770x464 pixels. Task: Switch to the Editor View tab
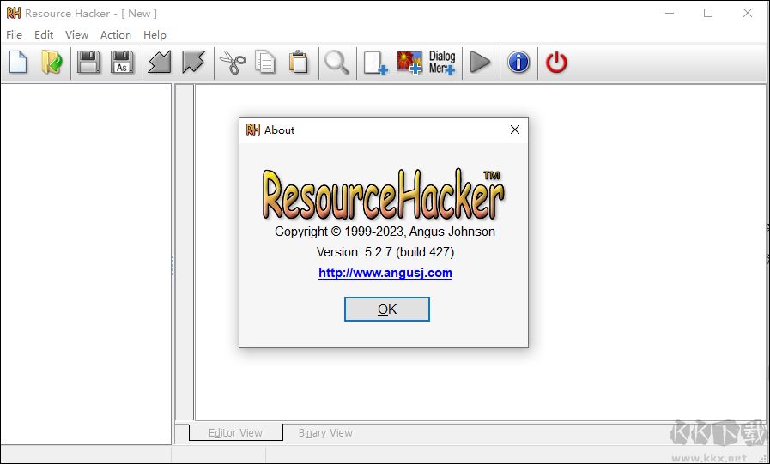[235, 432]
